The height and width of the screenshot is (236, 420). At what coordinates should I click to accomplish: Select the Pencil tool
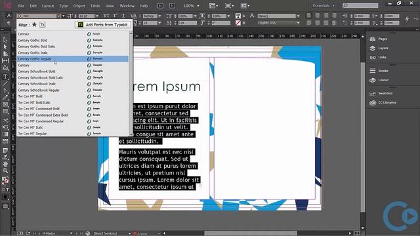pos(5,98)
